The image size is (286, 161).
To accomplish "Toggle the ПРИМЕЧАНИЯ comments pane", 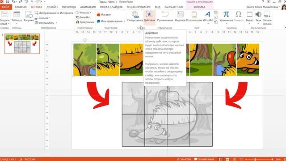I will point(204,159).
